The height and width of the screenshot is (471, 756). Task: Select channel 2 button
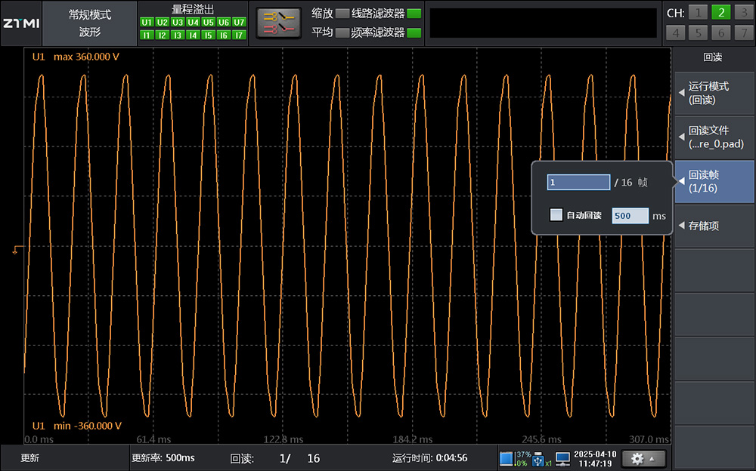[x=721, y=12]
